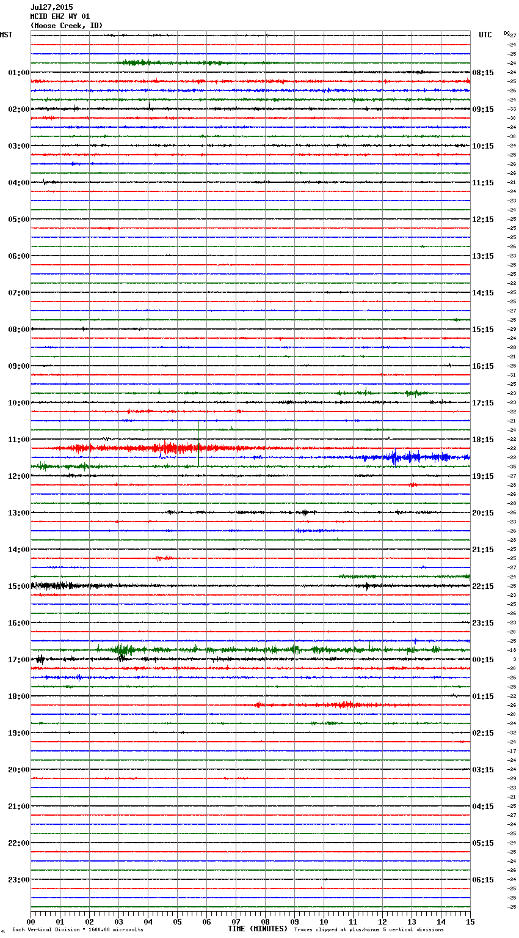Click the 15:15 UTC time label

click(x=483, y=330)
